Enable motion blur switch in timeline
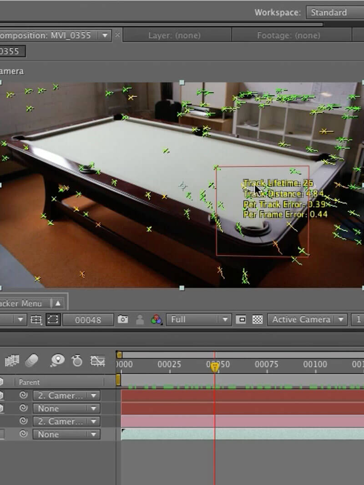Screen dimensions: 364x485 click(x=32, y=361)
